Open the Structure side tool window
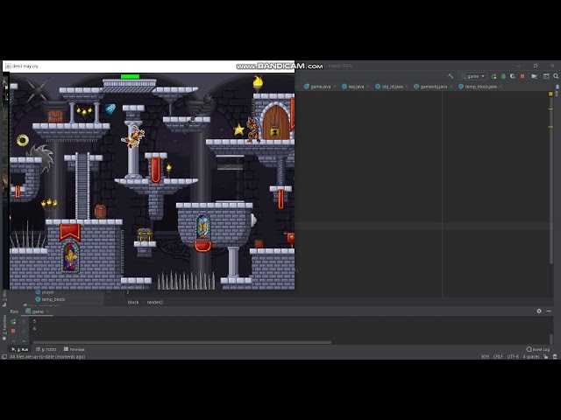This screenshot has height=420, width=561. click(x=4, y=298)
